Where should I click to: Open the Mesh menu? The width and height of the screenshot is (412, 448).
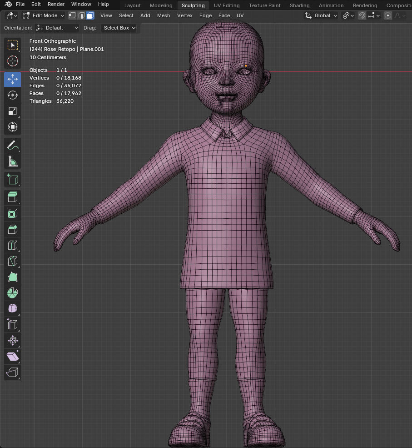click(x=164, y=15)
